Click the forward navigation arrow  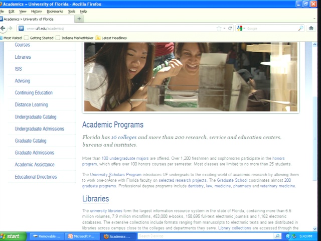coord(11,28)
